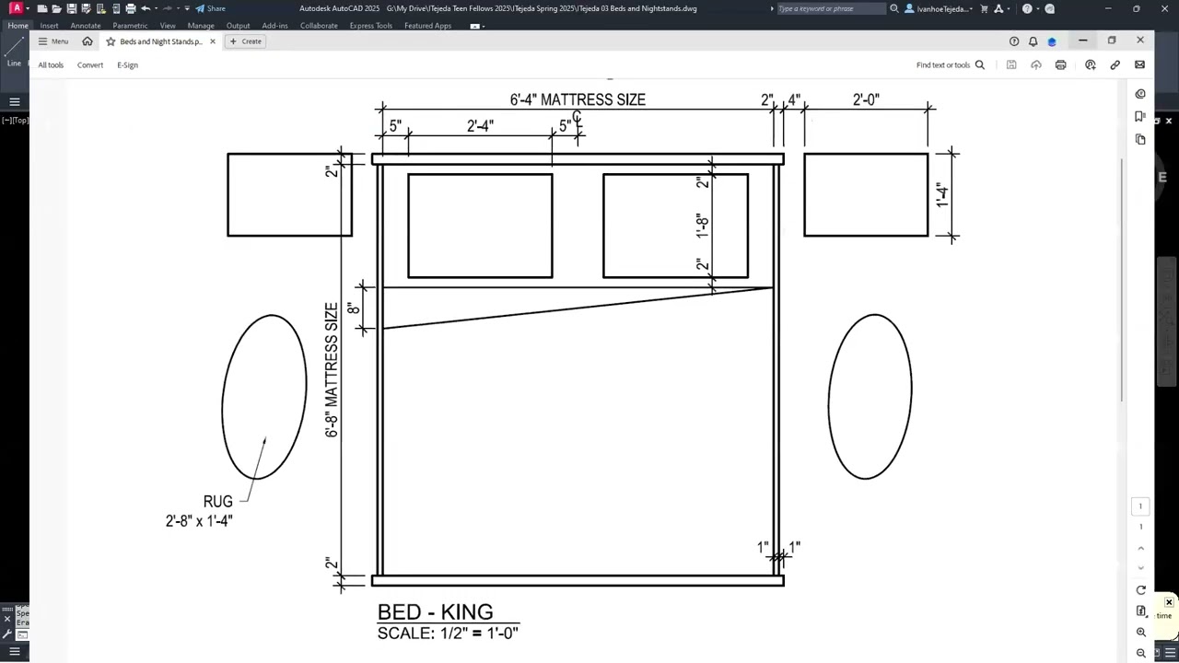Image resolution: width=1179 pixels, height=663 pixels.
Task: Star the Beds and Night Stands document
Action: (x=111, y=41)
